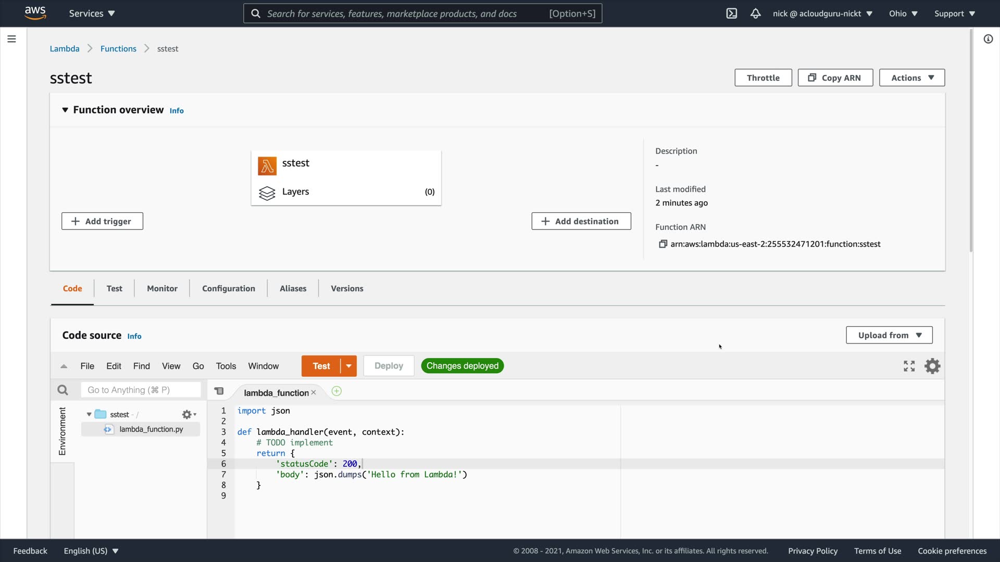Toggle fullscreen for the code editor
The width and height of the screenshot is (1000, 562).
click(x=909, y=366)
